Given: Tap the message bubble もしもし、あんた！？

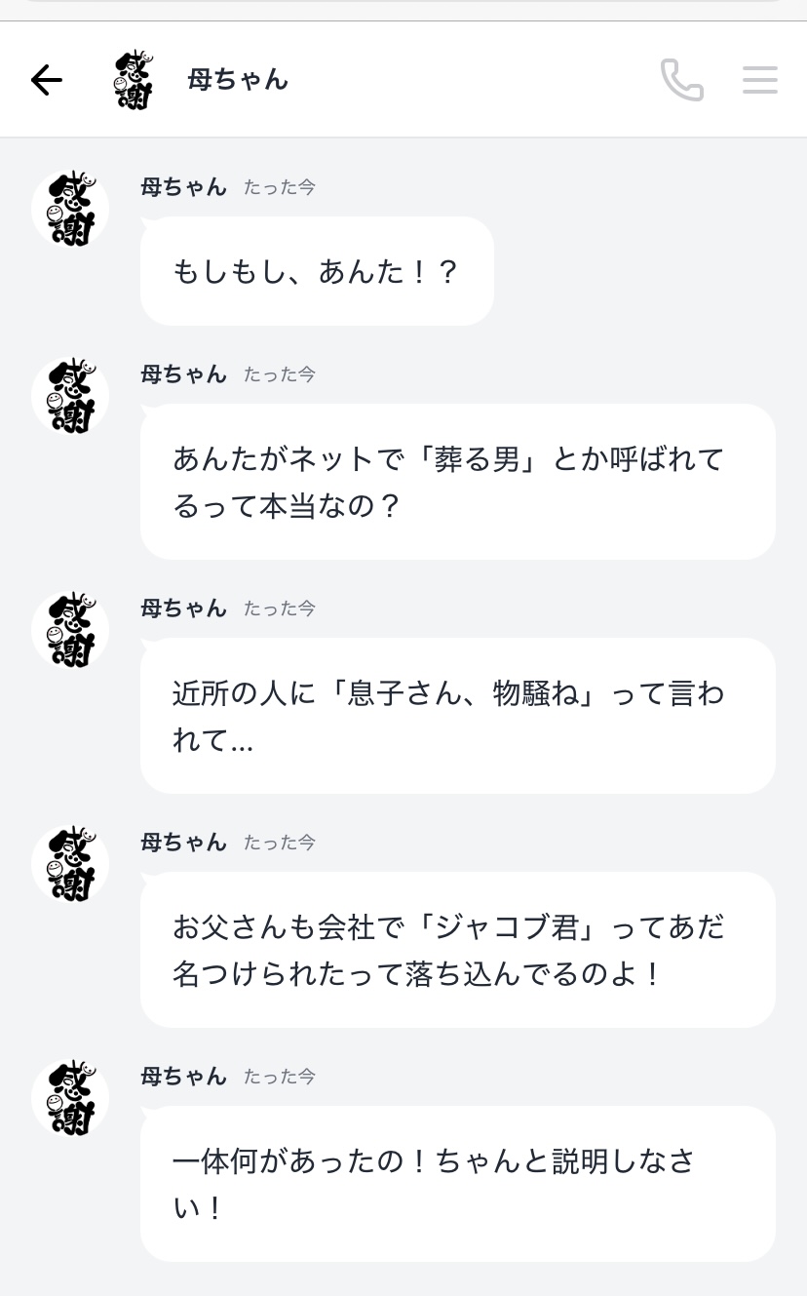Looking at the screenshot, I should point(317,271).
